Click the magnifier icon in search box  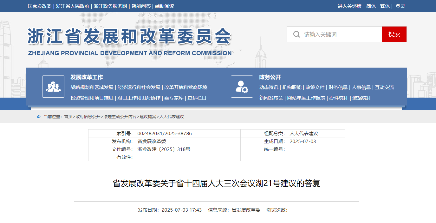[x=296, y=34]
